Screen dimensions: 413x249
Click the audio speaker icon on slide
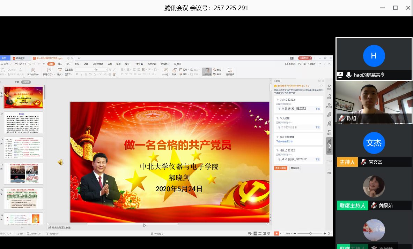[x=60, y=162]
